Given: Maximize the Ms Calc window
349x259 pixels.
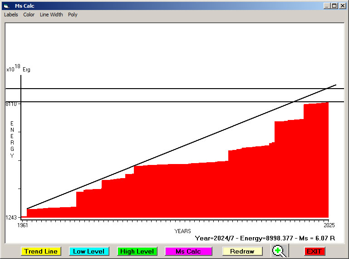Looking at the screenshot, I should click(x=334, y=6).
